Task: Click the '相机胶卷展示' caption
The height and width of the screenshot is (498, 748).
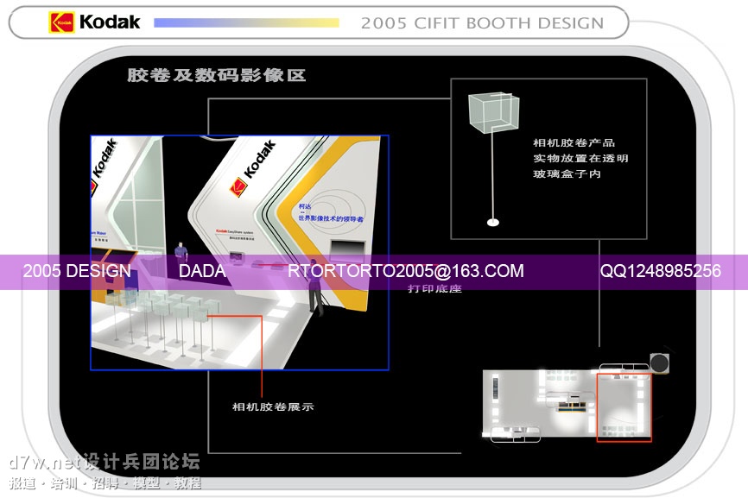Action: click(273, 407)
